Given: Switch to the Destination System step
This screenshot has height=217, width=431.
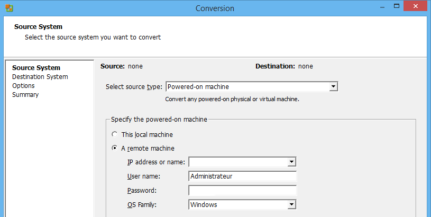Looking at the screenshot, I should [x=40, y=77].
